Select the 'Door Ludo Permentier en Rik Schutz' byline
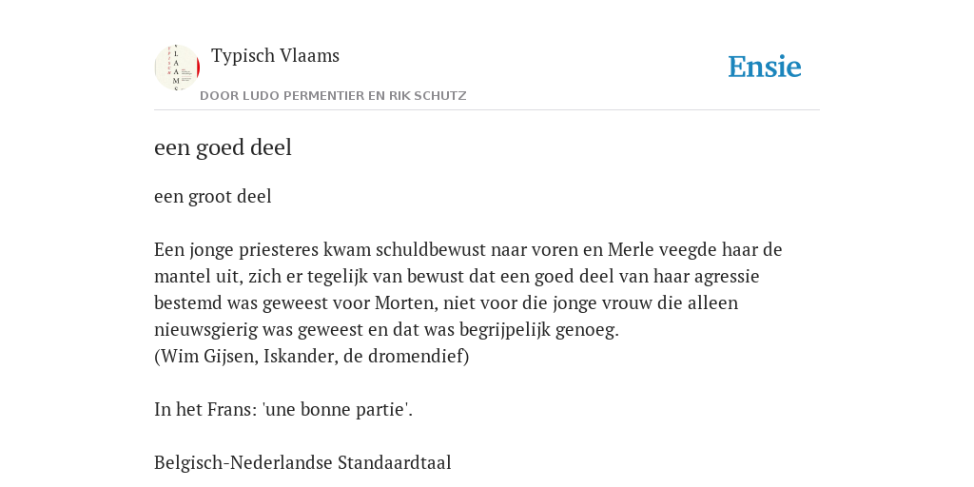Viewport: 974px width, 487px height. (333, 96)
